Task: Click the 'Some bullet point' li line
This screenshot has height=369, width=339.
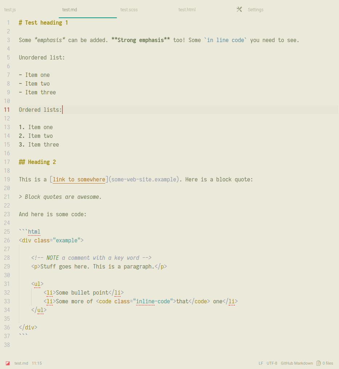Action: click(83, 292)
